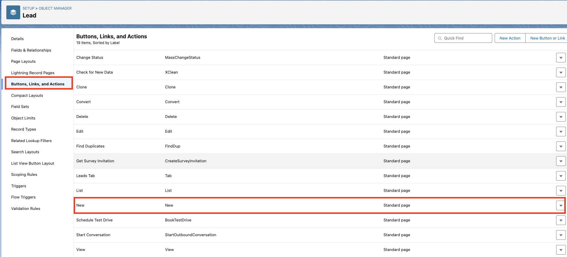Click the New Action button
The image size is (567, 257).
pyautogui.click(x=510, y=38)
